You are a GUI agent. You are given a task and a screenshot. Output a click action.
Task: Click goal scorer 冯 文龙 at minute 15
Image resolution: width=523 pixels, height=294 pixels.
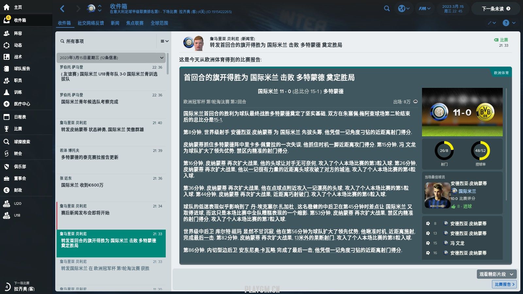coord(457,243)
